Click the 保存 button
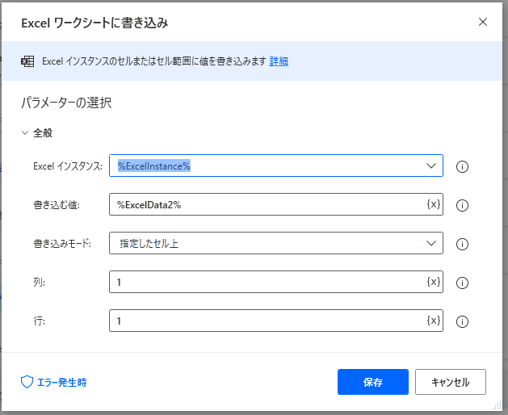This screenshot has width=508, height=415. click(x=373, y=382)
